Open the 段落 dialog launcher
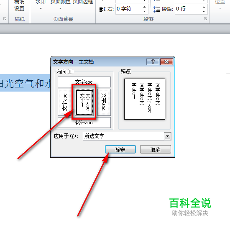230x230 pixels. tap(206, 19)
